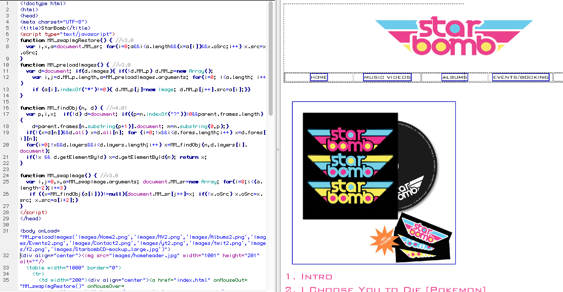The image size is (563, 292).
Task: Click line number 24 in the gutter
Action: (x=6, y=175)
